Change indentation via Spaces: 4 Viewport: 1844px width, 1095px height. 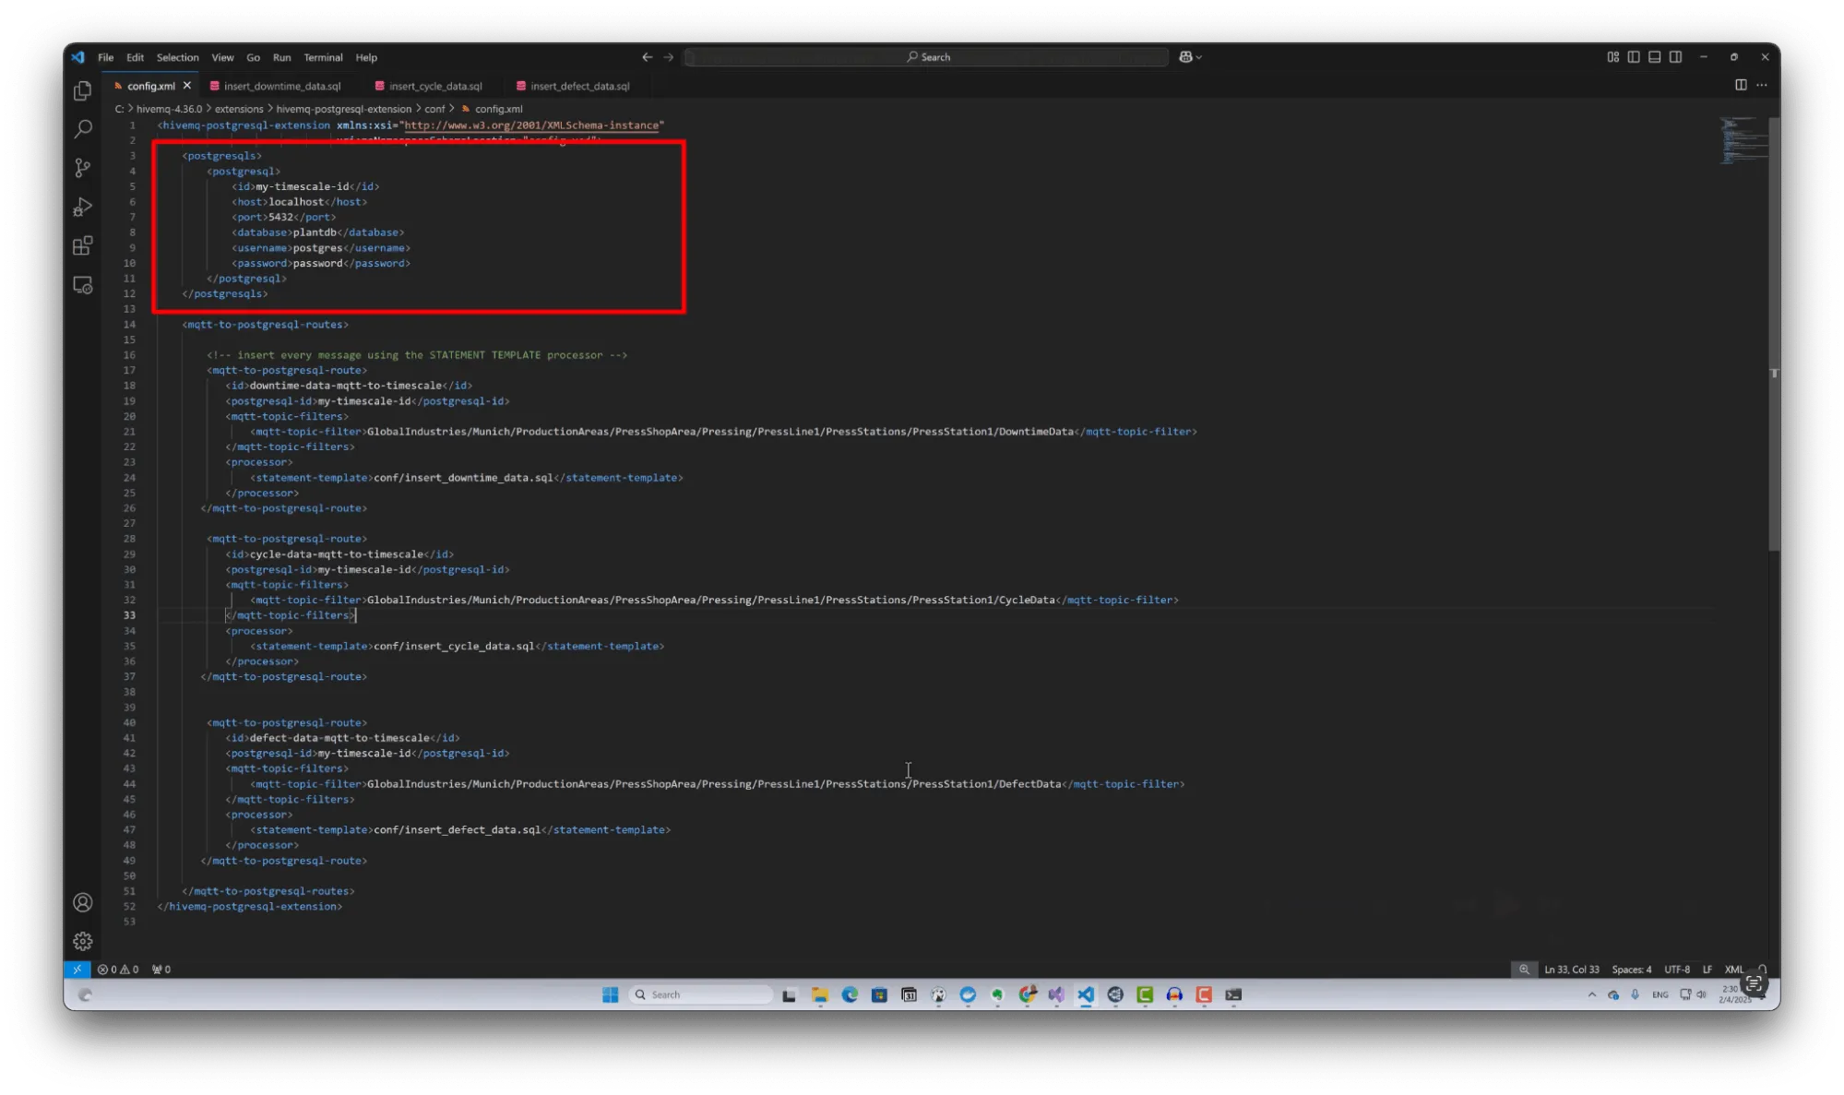point(1631,969)
